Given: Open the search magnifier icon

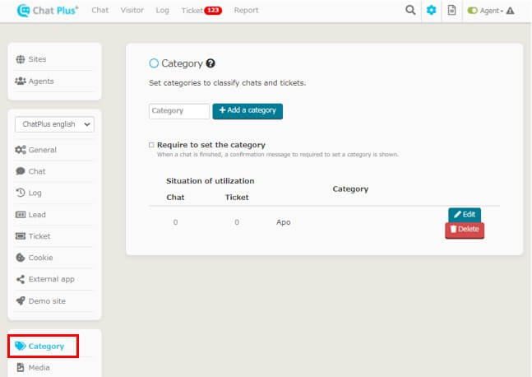Looking at the screenshot, I should coord(410,10).
